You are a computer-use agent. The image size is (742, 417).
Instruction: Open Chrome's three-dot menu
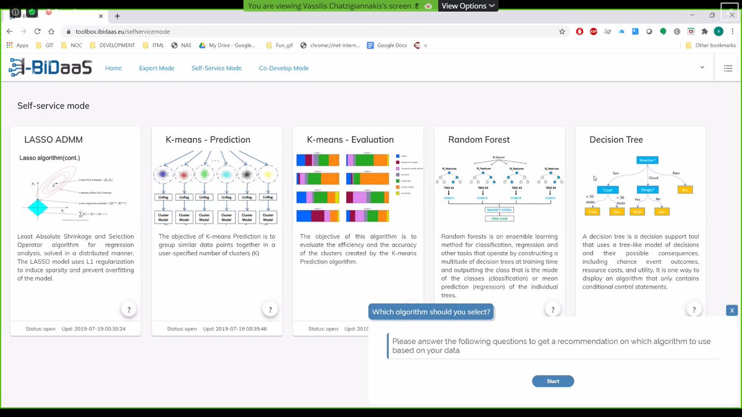click(x=732, y=31)
